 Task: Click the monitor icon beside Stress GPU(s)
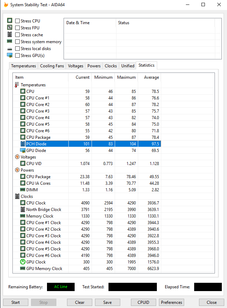point(10,55)
